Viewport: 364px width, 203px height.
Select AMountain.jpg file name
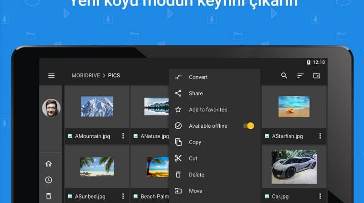[x=92, y=136]
